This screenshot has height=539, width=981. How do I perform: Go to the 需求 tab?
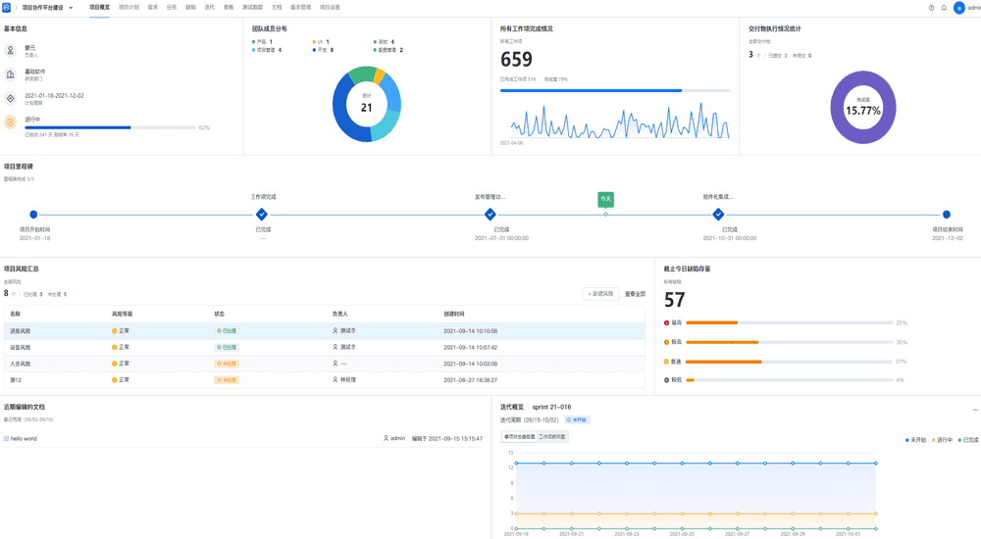pyautogui.click(x=153, y=8)
